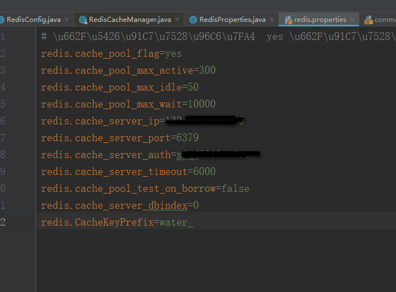Close the RedisConfig.java tab

coord(66,20)
